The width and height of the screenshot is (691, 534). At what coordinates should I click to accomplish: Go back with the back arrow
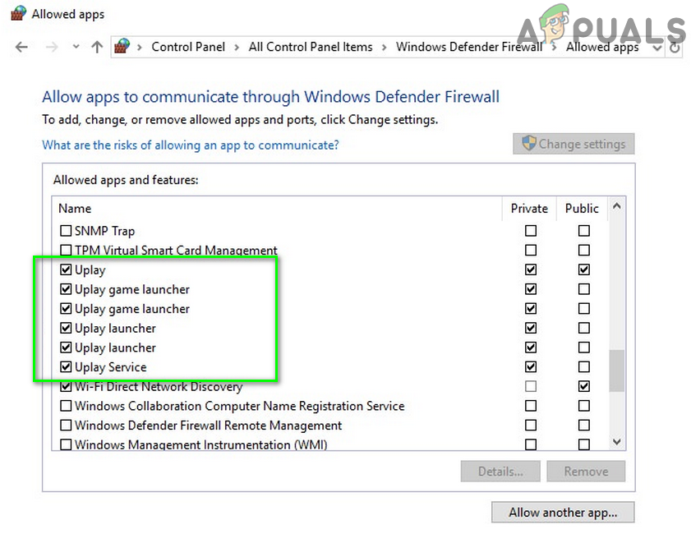click(x=21, y=47)
